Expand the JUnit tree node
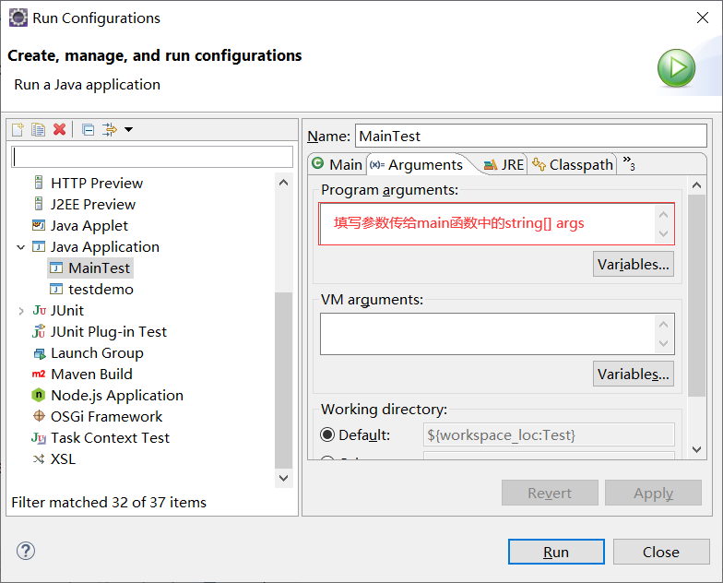The height and width of the screenshot is (583, 723). [x=20, y=311]
